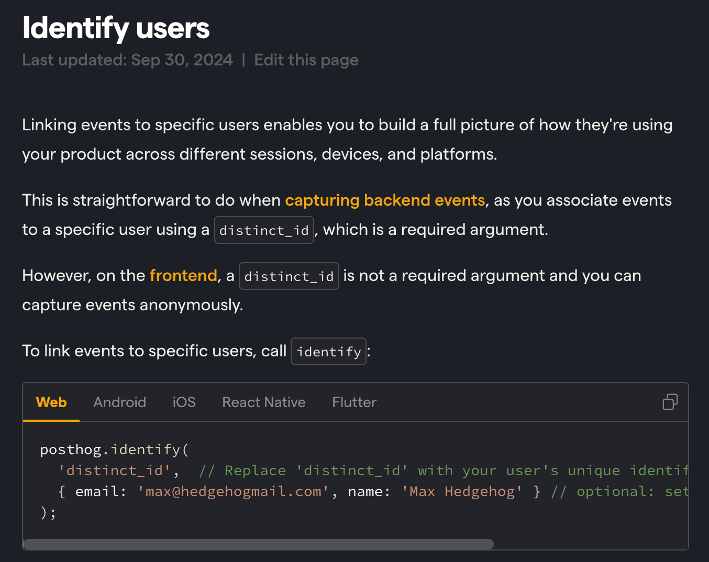
Task: Click the second distinct_id code chip
Action: (289, 276)
